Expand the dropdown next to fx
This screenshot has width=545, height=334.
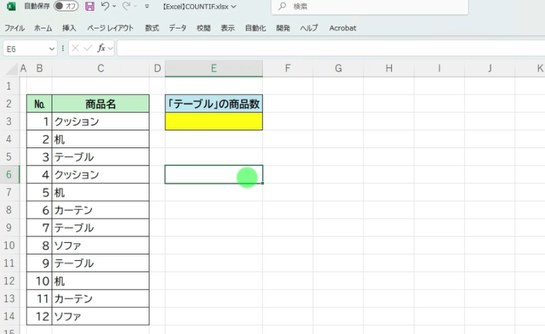pos(110,48)
